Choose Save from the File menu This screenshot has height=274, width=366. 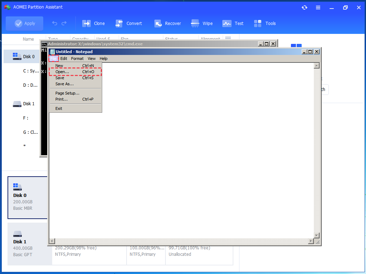[x=75, y=78]
